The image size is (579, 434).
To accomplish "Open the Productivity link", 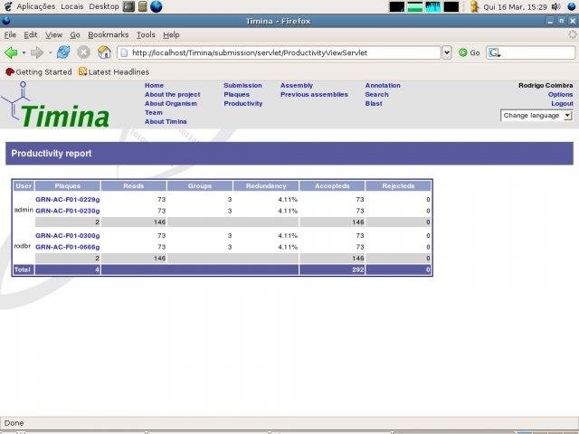I will tap(243, 103).
